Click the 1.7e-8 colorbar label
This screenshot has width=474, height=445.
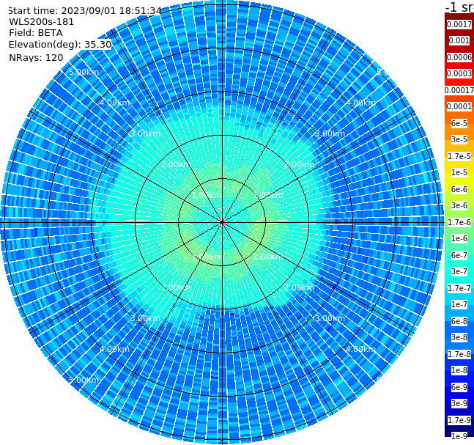pos(459,354)
